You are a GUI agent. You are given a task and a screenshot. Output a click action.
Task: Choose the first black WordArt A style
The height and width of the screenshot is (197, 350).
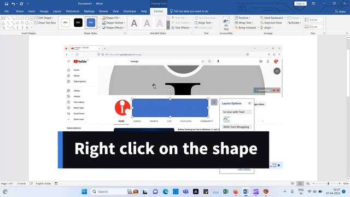(134, 23)
